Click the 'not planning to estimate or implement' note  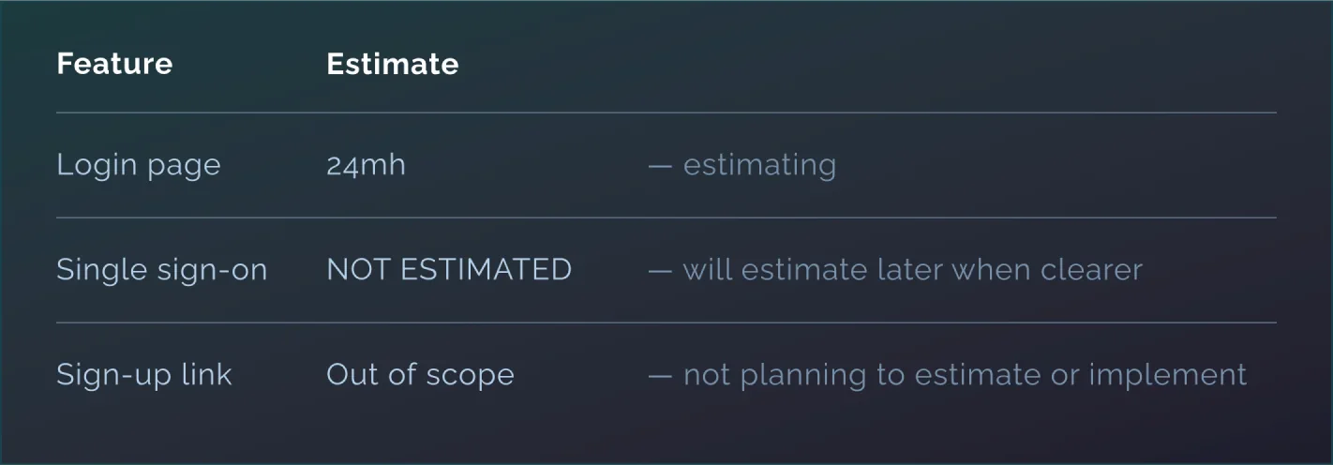[x=965, y=375]
